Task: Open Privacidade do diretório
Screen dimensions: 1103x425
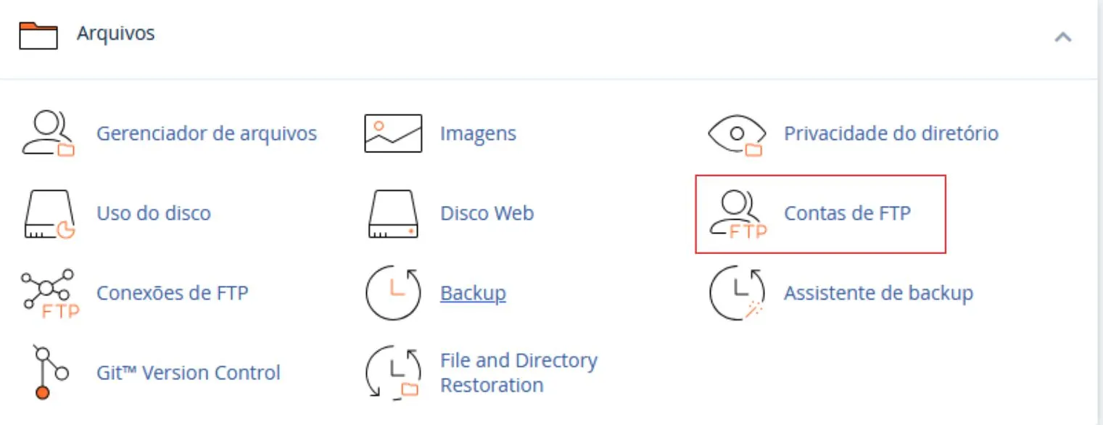Action: tap(891, 133)
